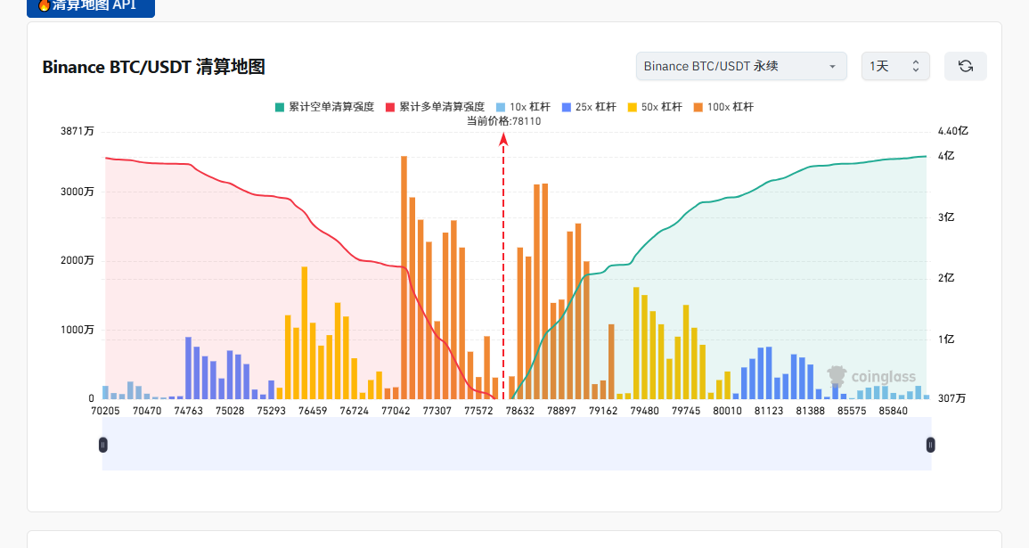This screenshot has height=548, width=1029.
Task: Click the 307万 right axis label
Action: click(x=951, y=398)
